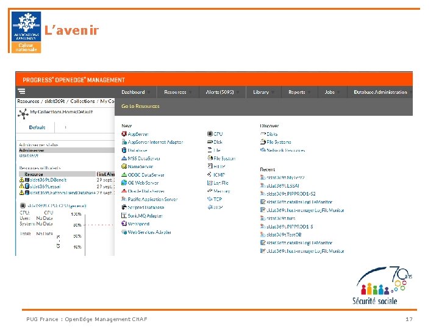Click the MSS DataServer icon
The height and width of the screenshot is (329, 439).
click(124, 158)
